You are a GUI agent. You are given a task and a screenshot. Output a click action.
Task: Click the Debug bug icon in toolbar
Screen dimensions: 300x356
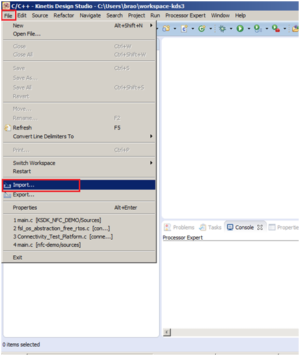point(222,28)
